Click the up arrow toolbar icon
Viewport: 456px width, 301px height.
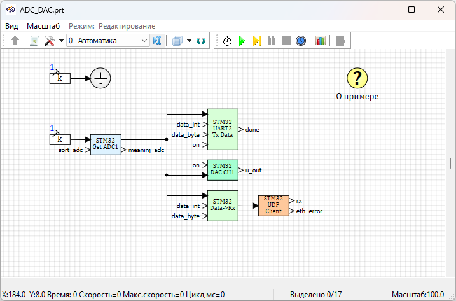15,41
